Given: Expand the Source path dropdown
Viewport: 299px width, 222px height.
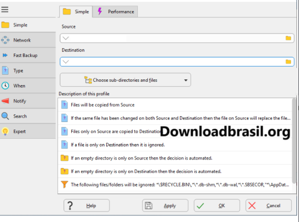Looking at the screenshot, I should [66, 38].
